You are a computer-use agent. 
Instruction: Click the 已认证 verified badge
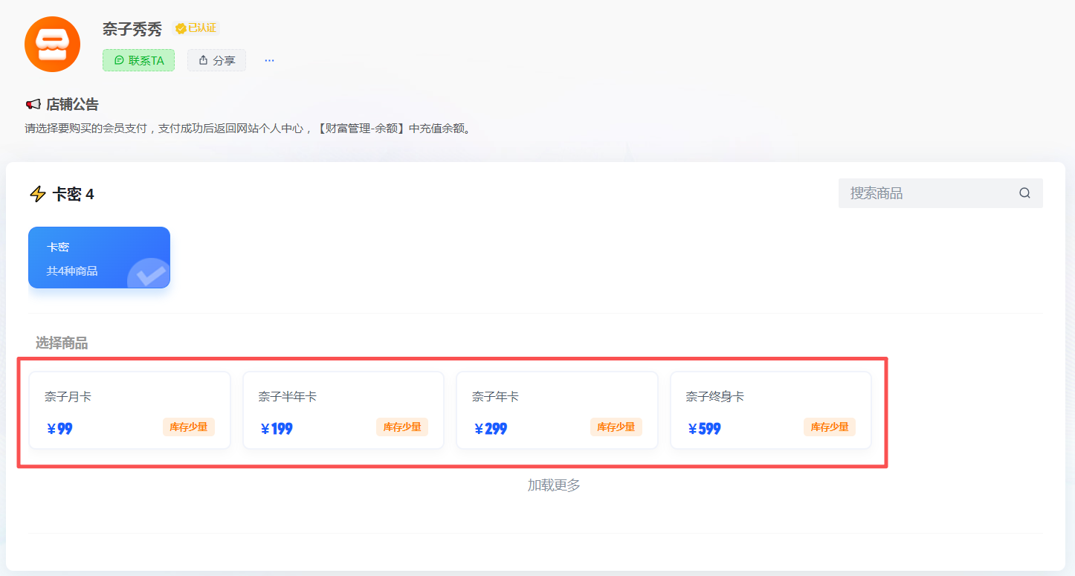[196, 28]
